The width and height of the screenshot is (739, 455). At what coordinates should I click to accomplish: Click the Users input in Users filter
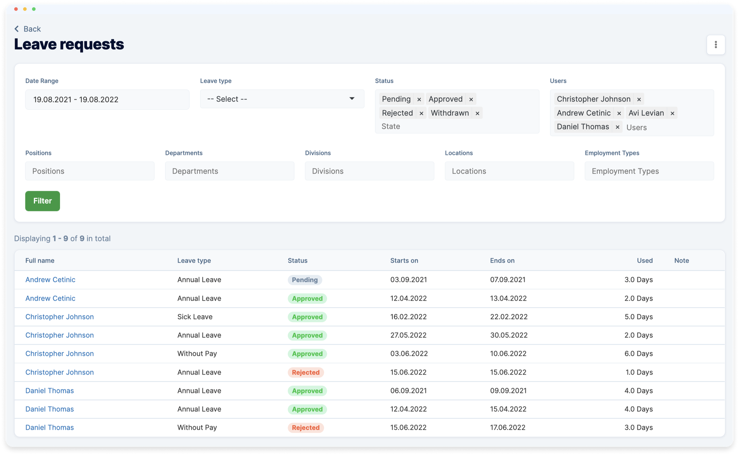[637, 127]
